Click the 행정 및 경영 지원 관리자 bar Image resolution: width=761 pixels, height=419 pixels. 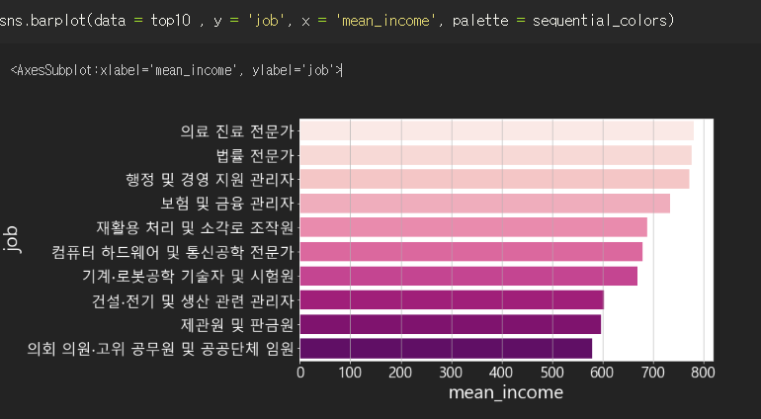click(494, 179)
